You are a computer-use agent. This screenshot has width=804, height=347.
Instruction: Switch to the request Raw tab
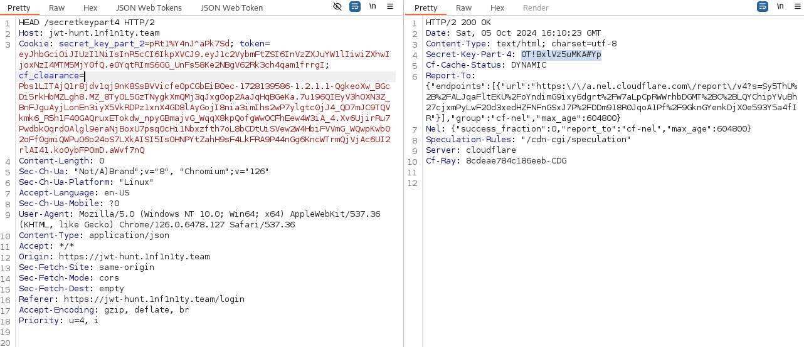click(56, 8)
